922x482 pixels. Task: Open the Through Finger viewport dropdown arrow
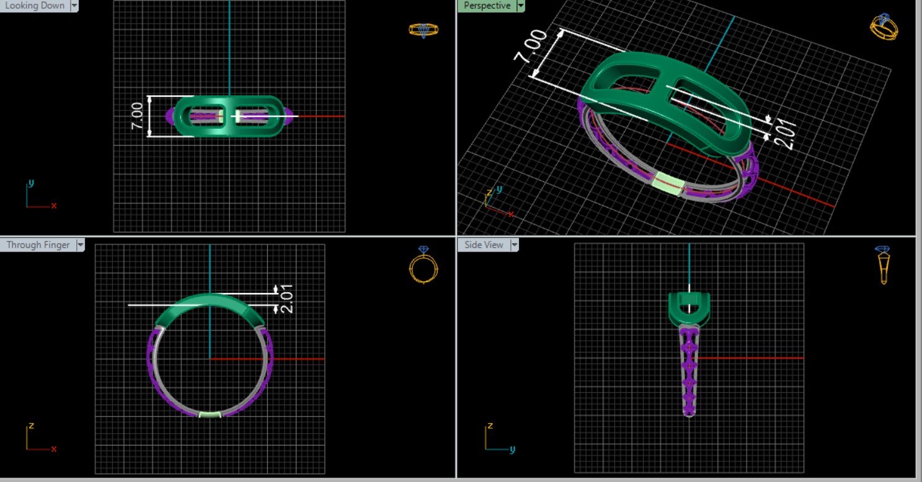80,245
